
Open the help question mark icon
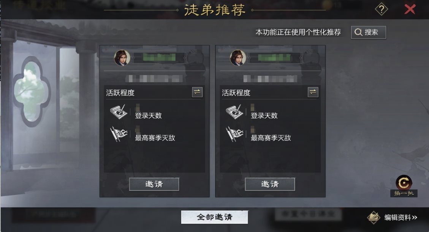[381, 9]
